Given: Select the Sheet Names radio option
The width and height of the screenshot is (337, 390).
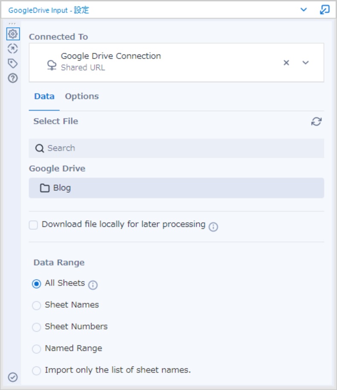Looking at the screenshot, I should pos(36,306).
